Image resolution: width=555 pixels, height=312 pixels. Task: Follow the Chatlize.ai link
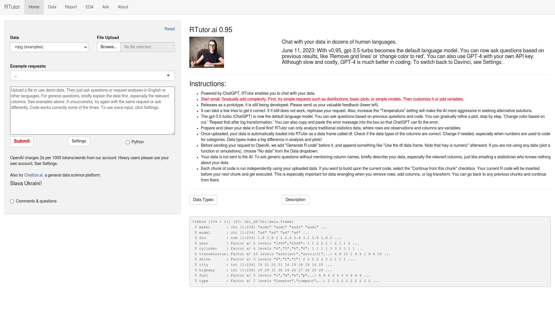[34, 175]
